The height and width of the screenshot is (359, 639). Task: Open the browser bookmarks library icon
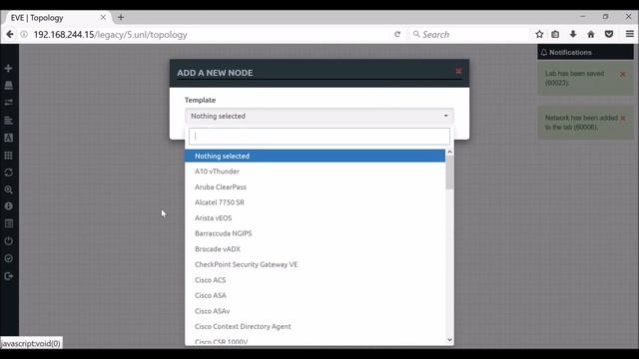click(x=555, y=34)
